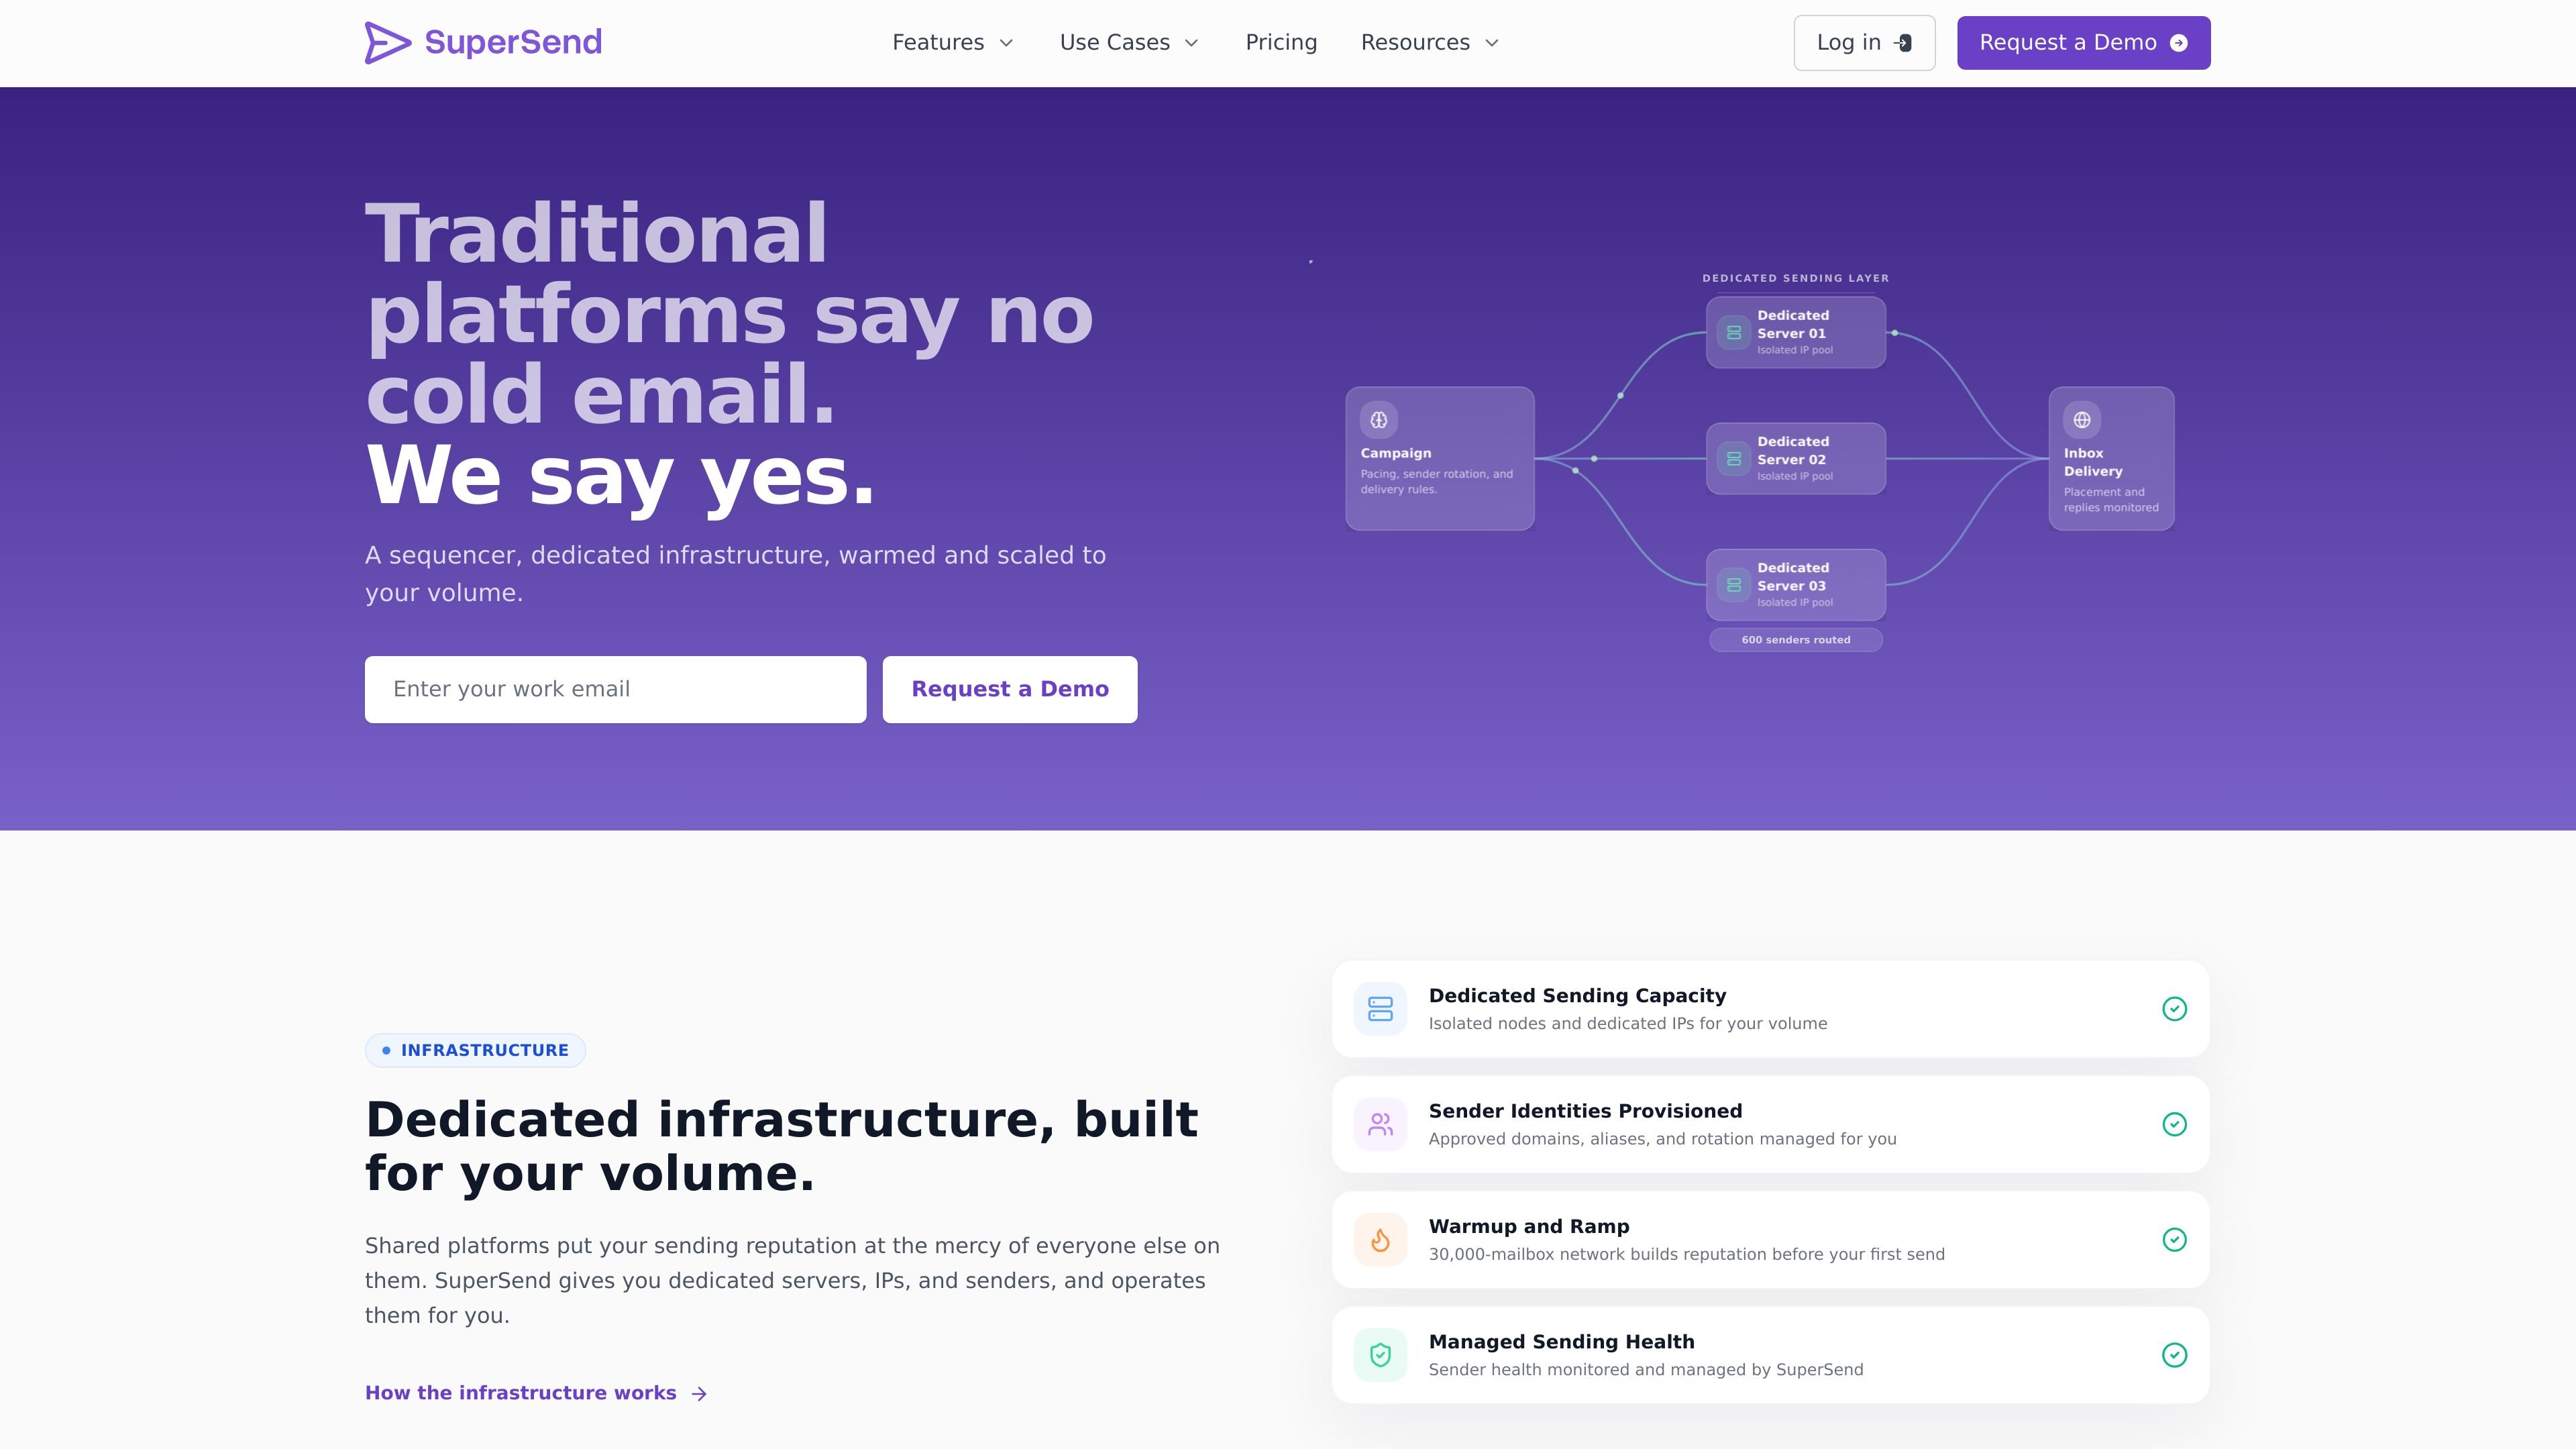Click the Log in arrow icon

(1903, 43)
